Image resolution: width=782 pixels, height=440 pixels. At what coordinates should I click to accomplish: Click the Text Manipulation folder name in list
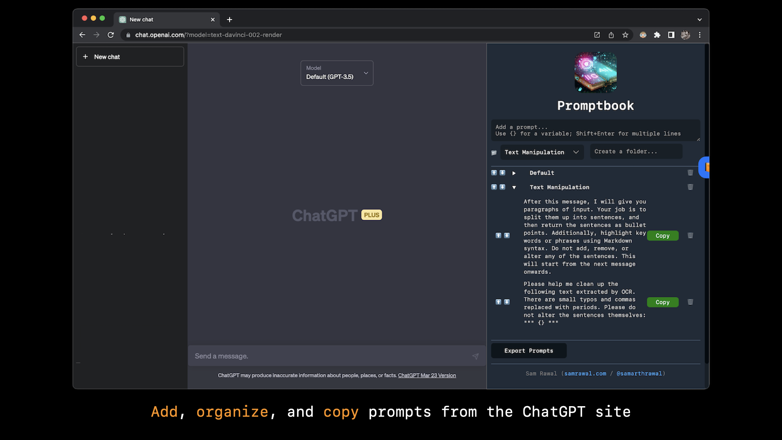(x=559, y=187)
